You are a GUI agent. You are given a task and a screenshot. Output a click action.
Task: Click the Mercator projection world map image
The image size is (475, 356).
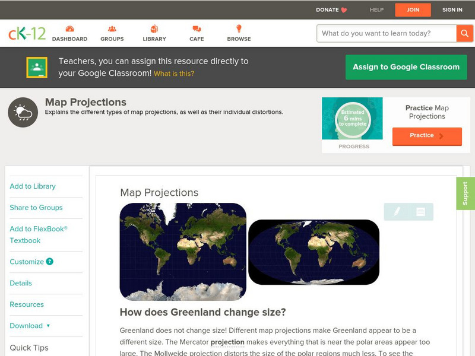click(x=183, y=252)
